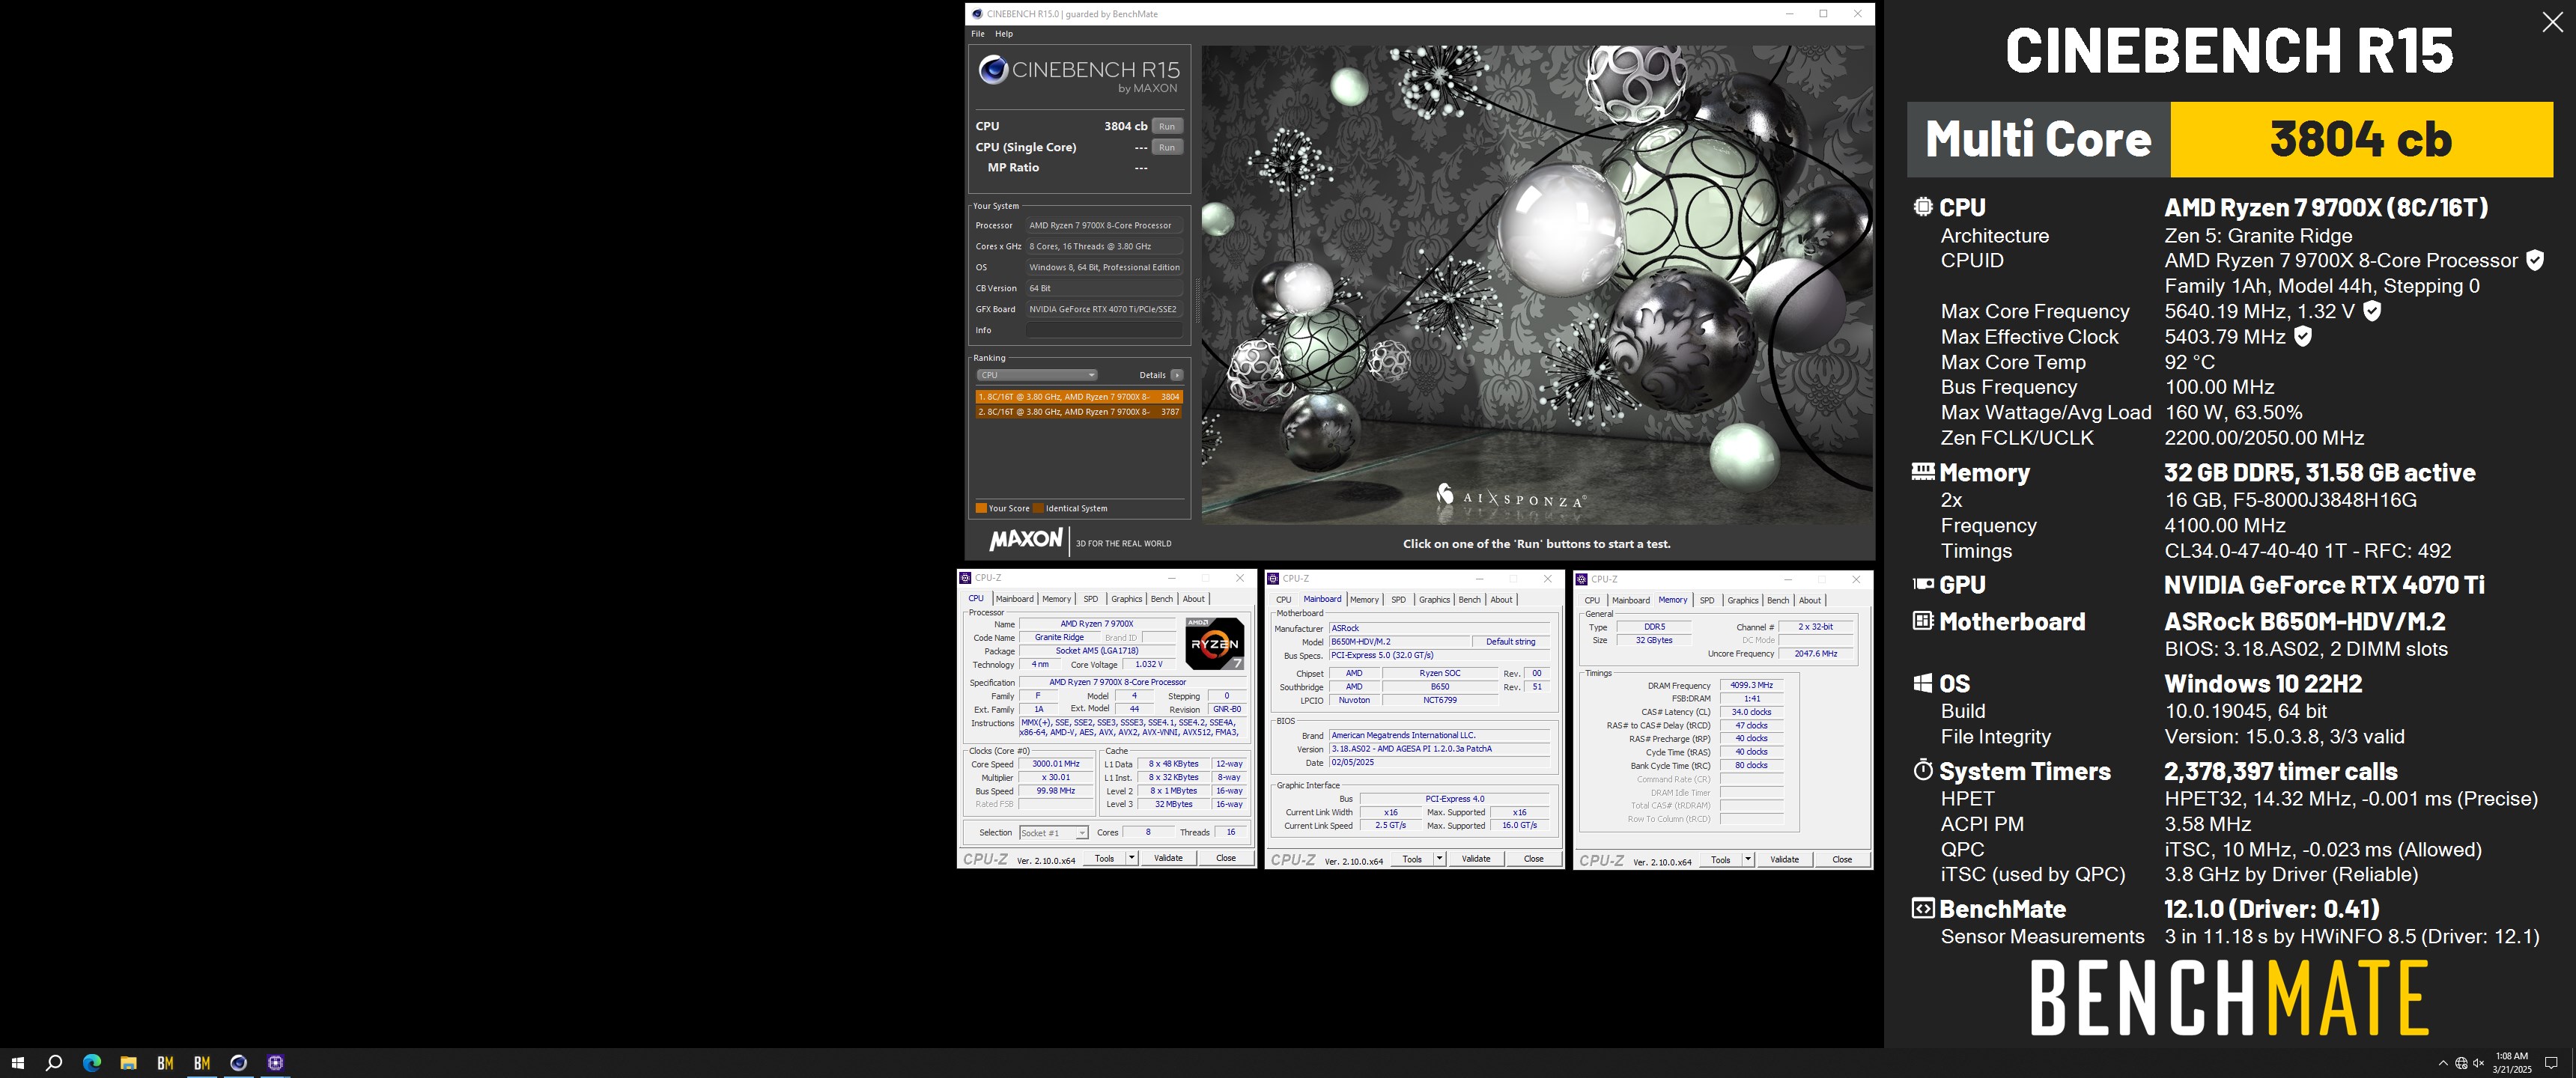This screenshot has width=2576, height=1078.
Task: Click the shield icon next to Max Effective Clock
Action: pyautogui.click(x=2302, y=336)
